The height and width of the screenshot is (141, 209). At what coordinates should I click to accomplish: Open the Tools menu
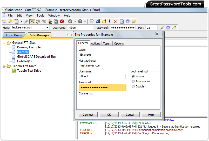point(41,16)
